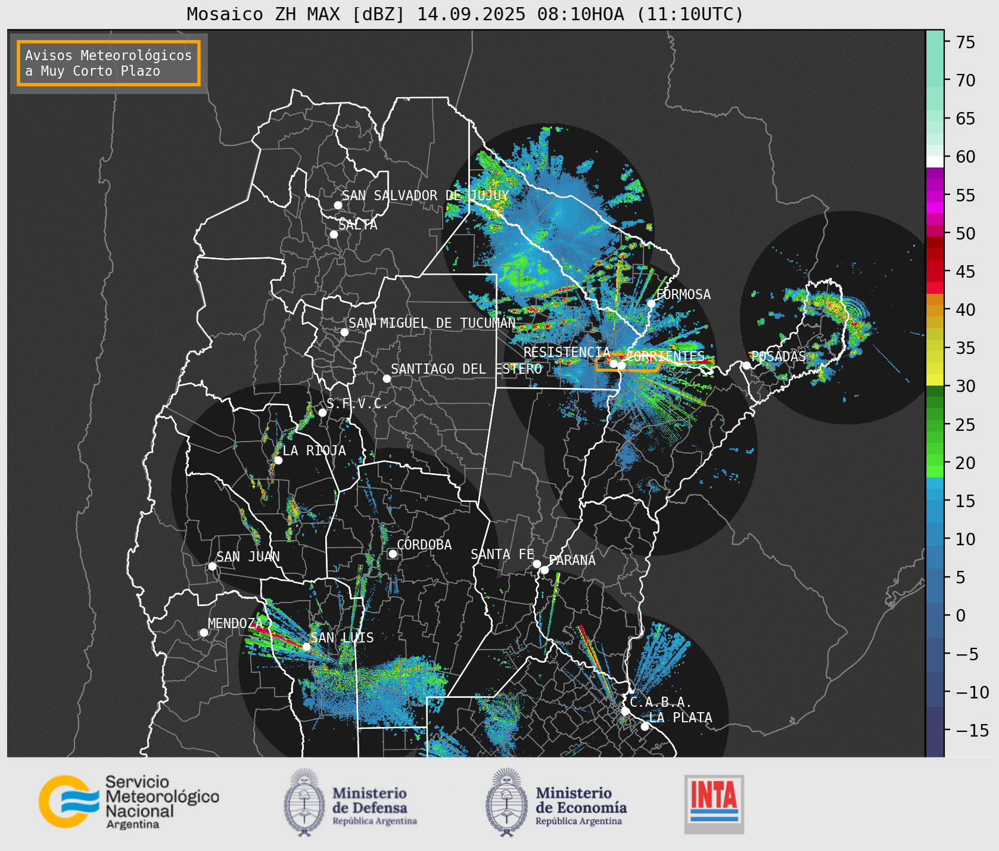Click the Paraná city marker dot

click(x=544, y=570)
